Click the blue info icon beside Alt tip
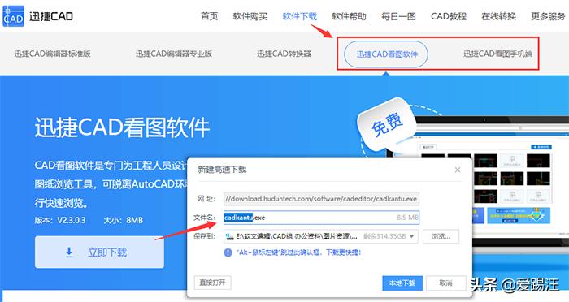 point(228,252)
